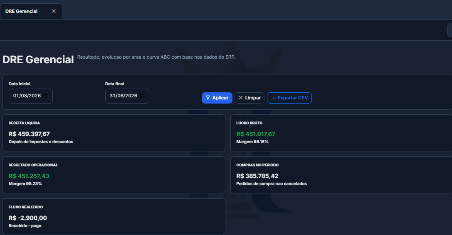452x235 pixels.
Task: Select the DRE Gerencial tab label
Action: pos(21,11)
